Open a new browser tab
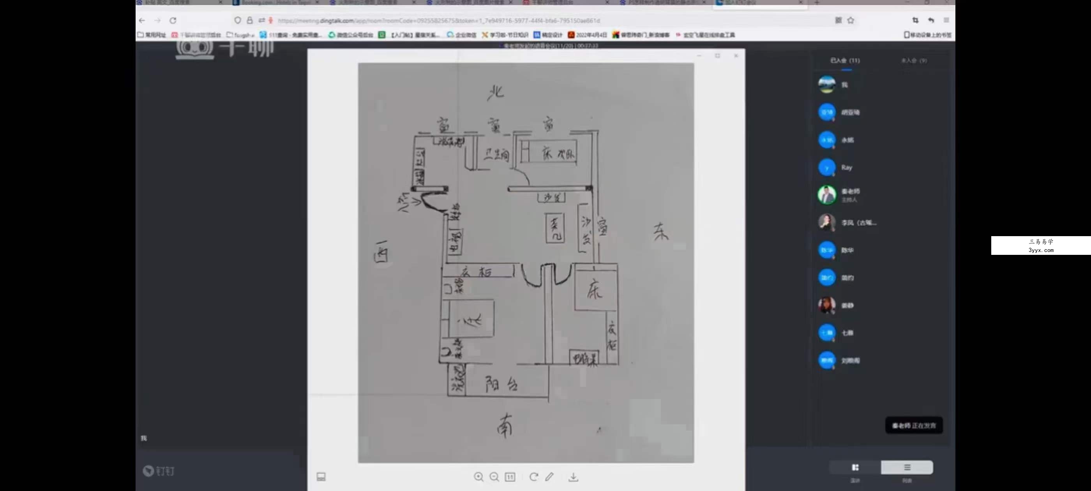The image size is (1091, 491). 817,3
